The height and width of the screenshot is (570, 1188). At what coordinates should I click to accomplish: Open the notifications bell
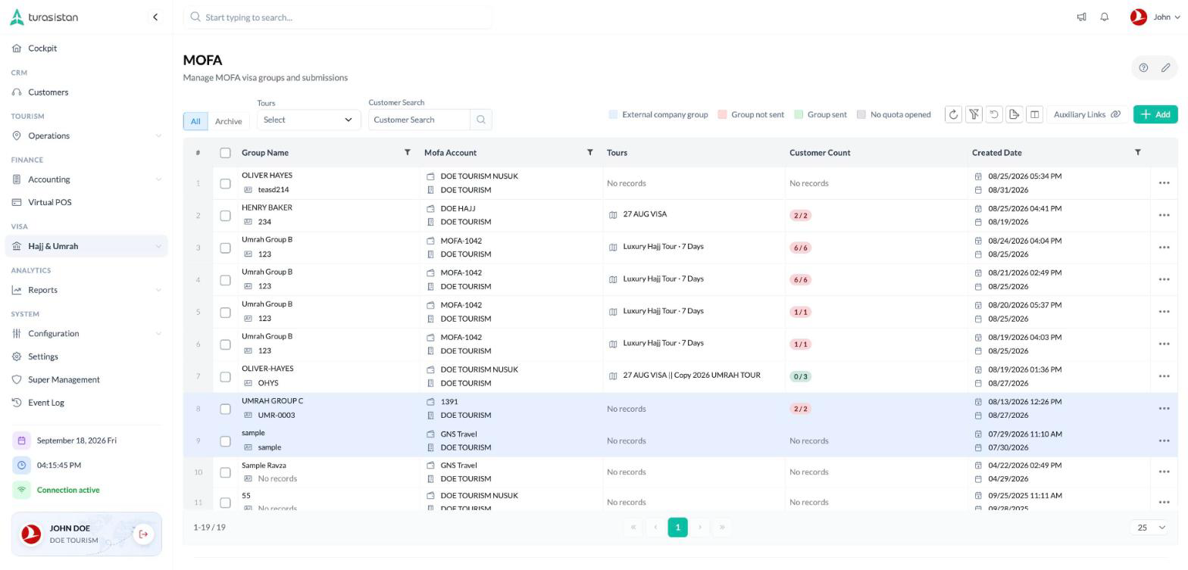(1105, 17)
